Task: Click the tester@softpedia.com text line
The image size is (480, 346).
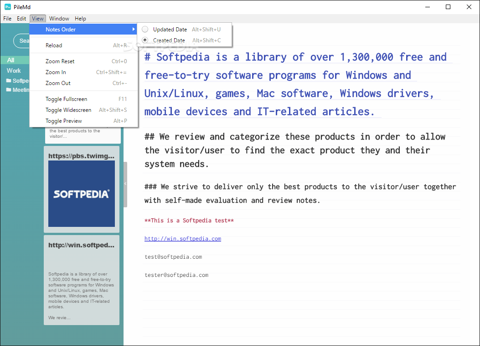Action: 176,275
